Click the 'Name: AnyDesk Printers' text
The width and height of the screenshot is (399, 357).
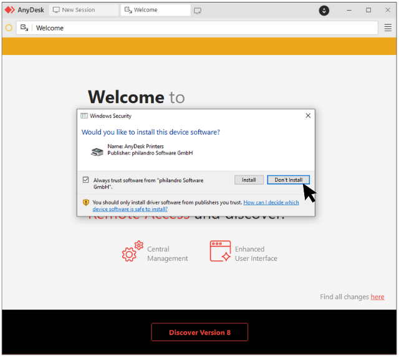click(135, 146)
